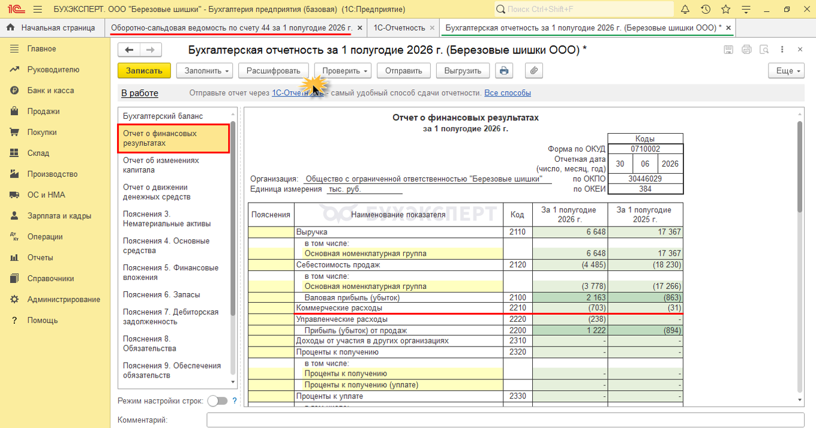Close the 1С-Отчетность tab
This screenshot has height=428, width=816.
click(433, 28)
